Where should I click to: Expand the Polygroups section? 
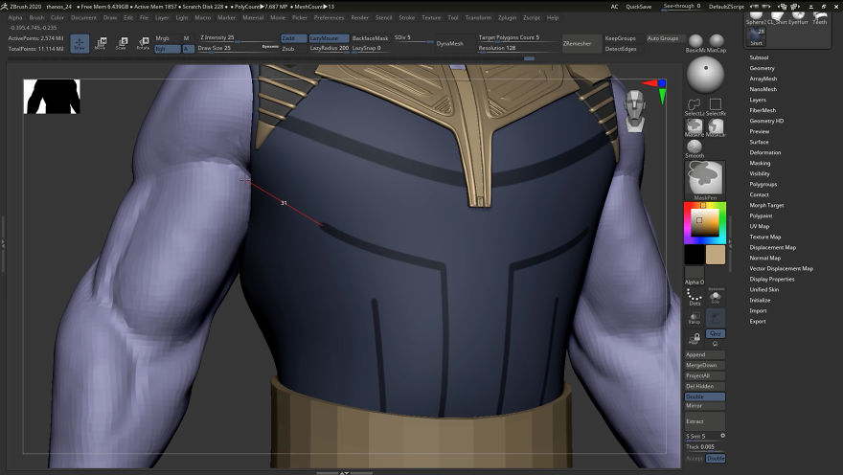point(763,184)
